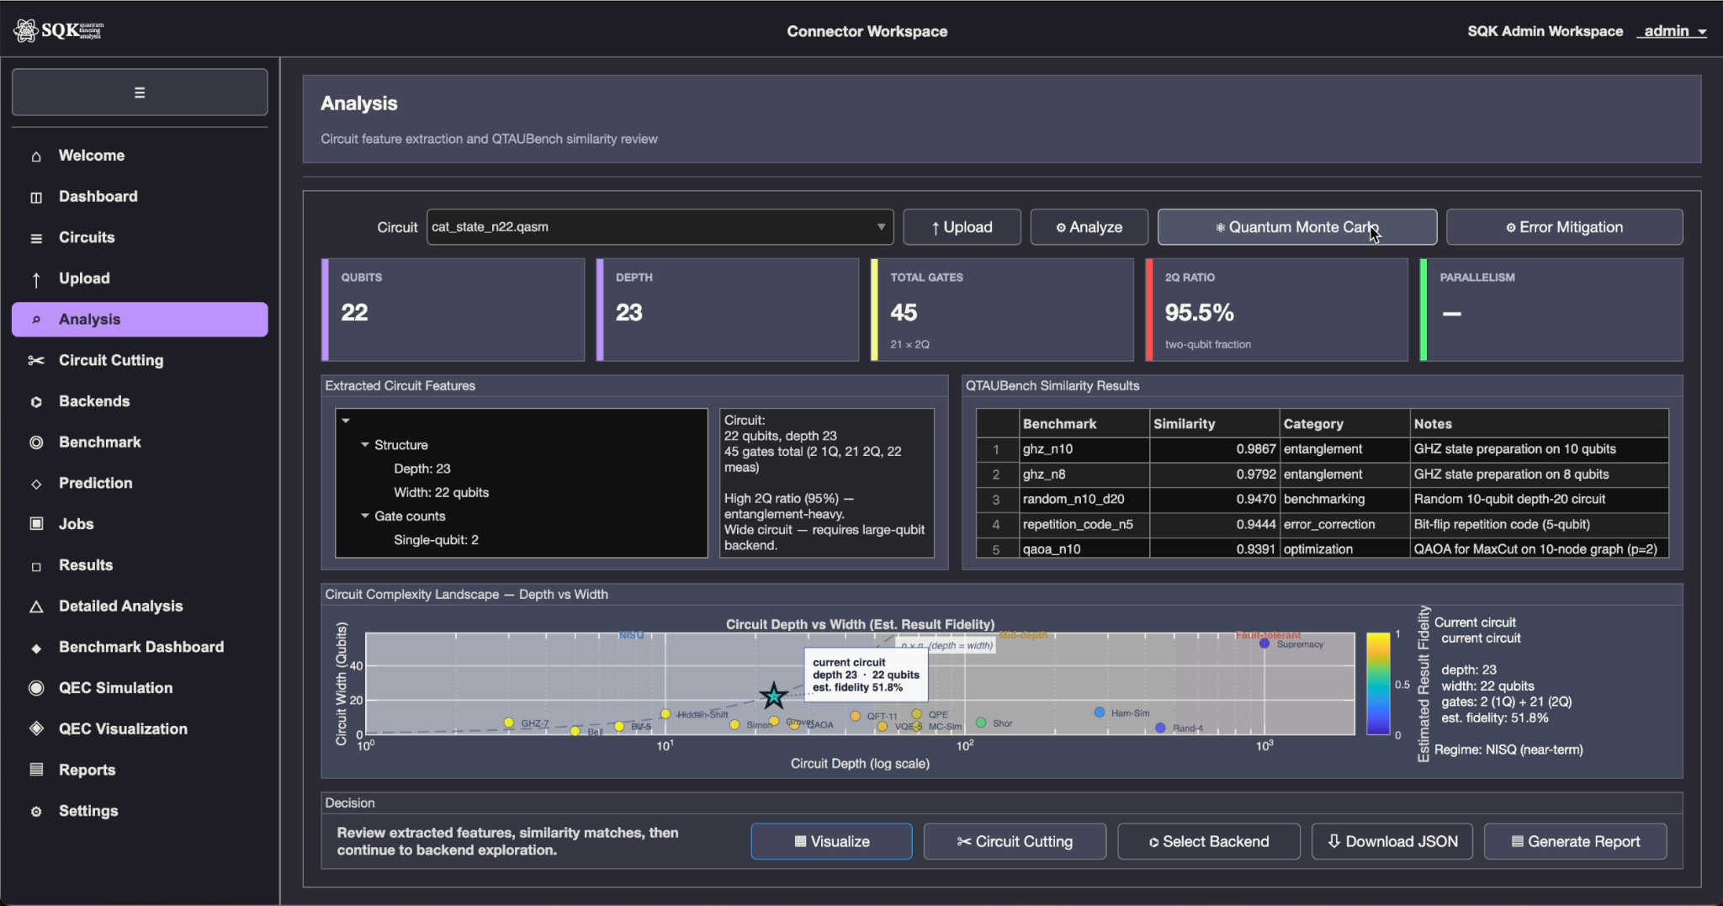Viewport: 1723px width, 906px height.
Task: Click the Settings gear icon
Action: click(x=36, y=812)
